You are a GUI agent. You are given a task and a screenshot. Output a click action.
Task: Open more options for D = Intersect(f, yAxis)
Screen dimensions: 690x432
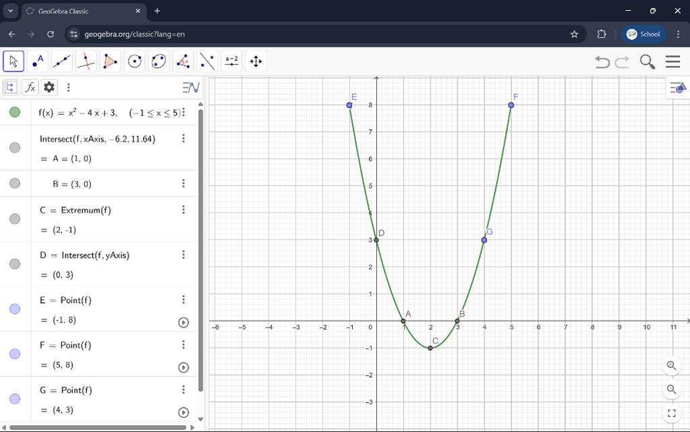[183, 255]
